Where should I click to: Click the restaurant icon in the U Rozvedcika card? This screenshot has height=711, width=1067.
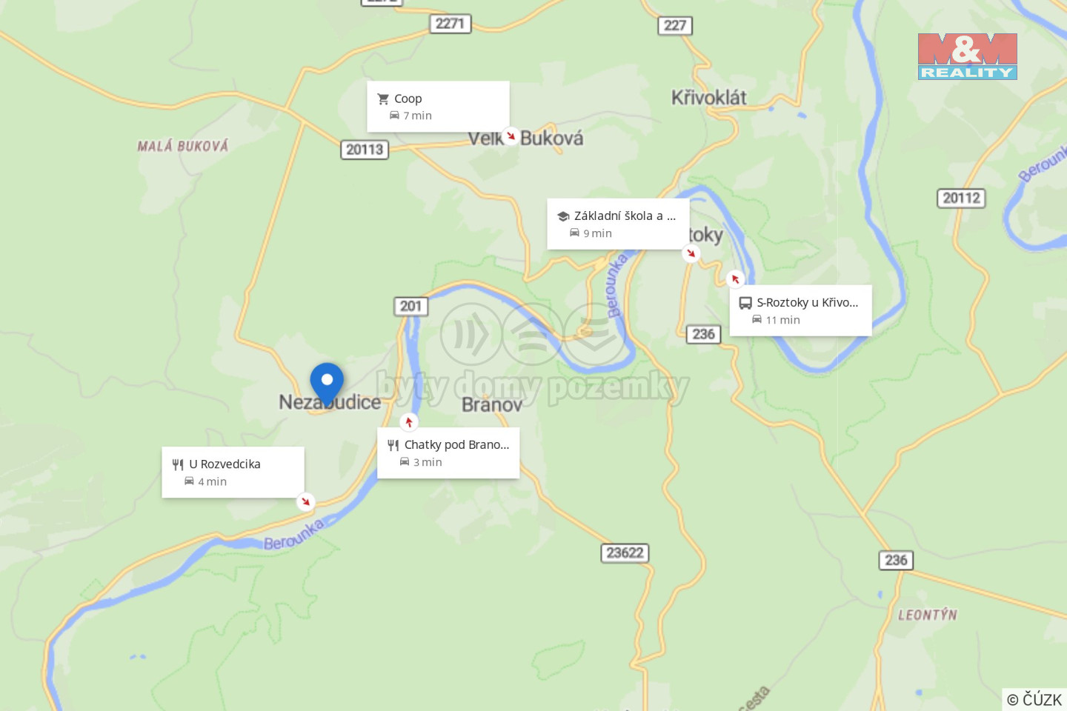178,464
